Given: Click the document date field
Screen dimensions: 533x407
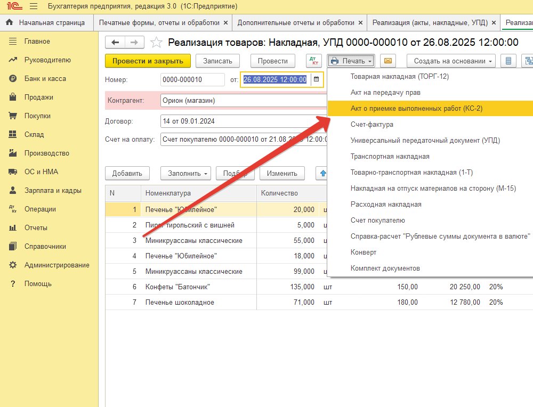Looking at the screenshot, I should click(x=275, y=79).
